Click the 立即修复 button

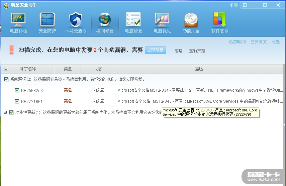(x=156, y=50)
